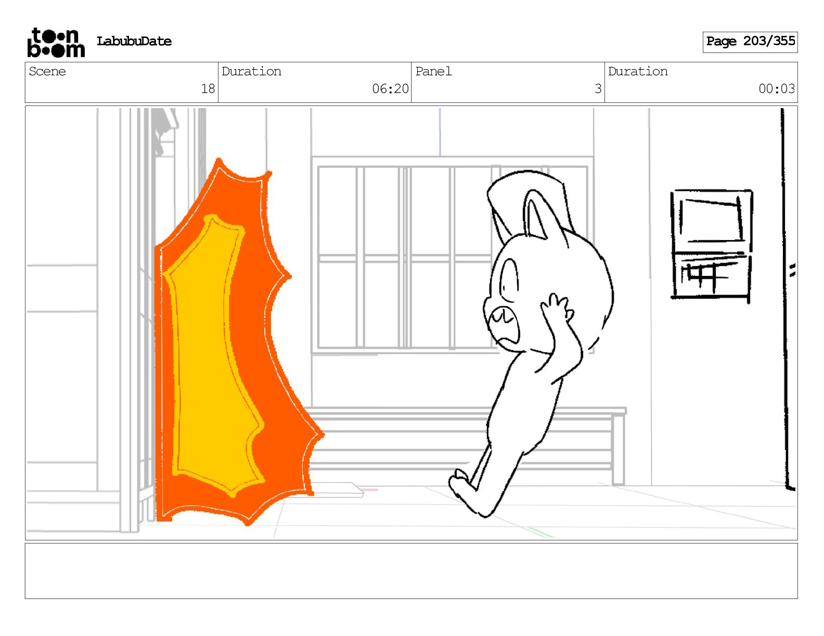Select the Scene label
The height and width of the screenshot is (636, 824).
click(47, 71)
